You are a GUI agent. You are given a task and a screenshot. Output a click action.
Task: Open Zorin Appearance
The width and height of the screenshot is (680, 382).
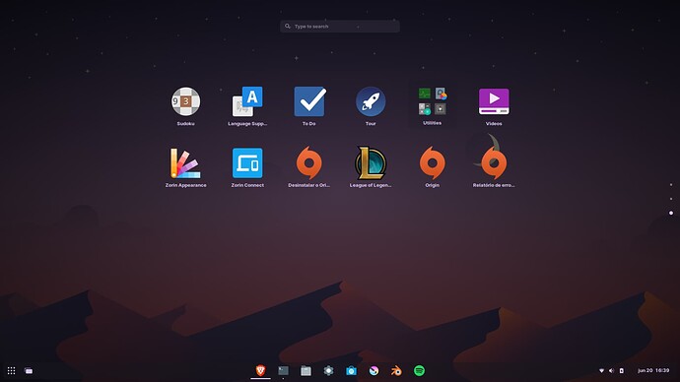click(x=185, y=163)
